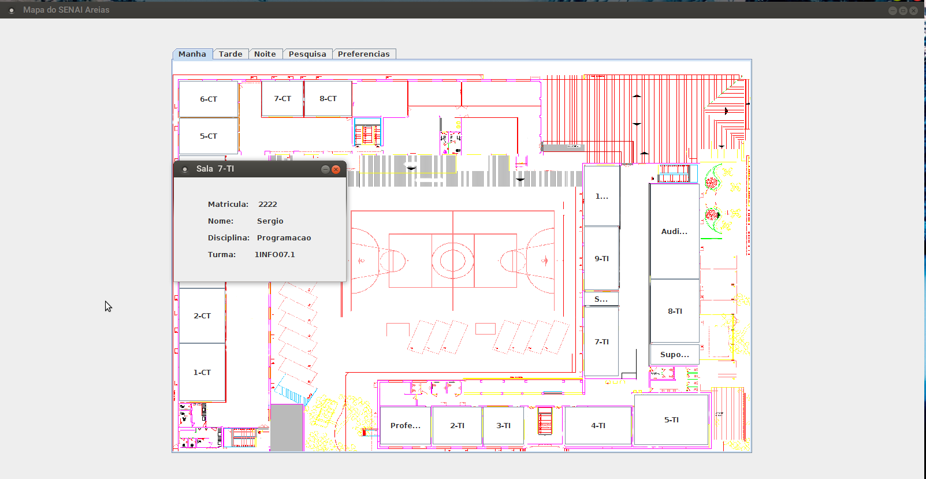Open the Pesquisa tab
Viewport: 926px width, 479px height.
tap(307, 54)
